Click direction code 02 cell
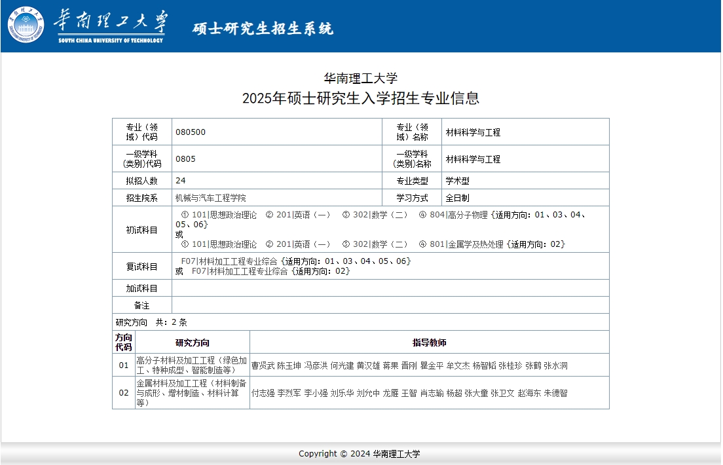 coord(124,392)
